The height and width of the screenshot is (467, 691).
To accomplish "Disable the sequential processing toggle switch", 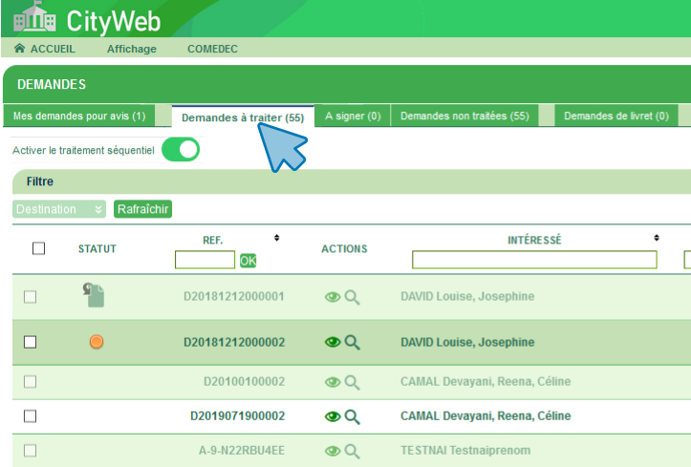I will pyautogui.click(x=181, y=150).
